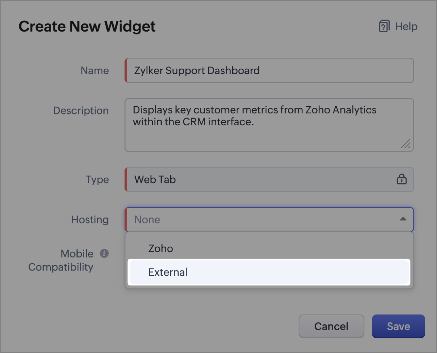Click the Name field label
437x353 pixels.
95,70
